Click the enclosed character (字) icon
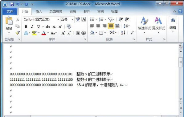Screen dimensions: 184x117 (x=84, y=33)
